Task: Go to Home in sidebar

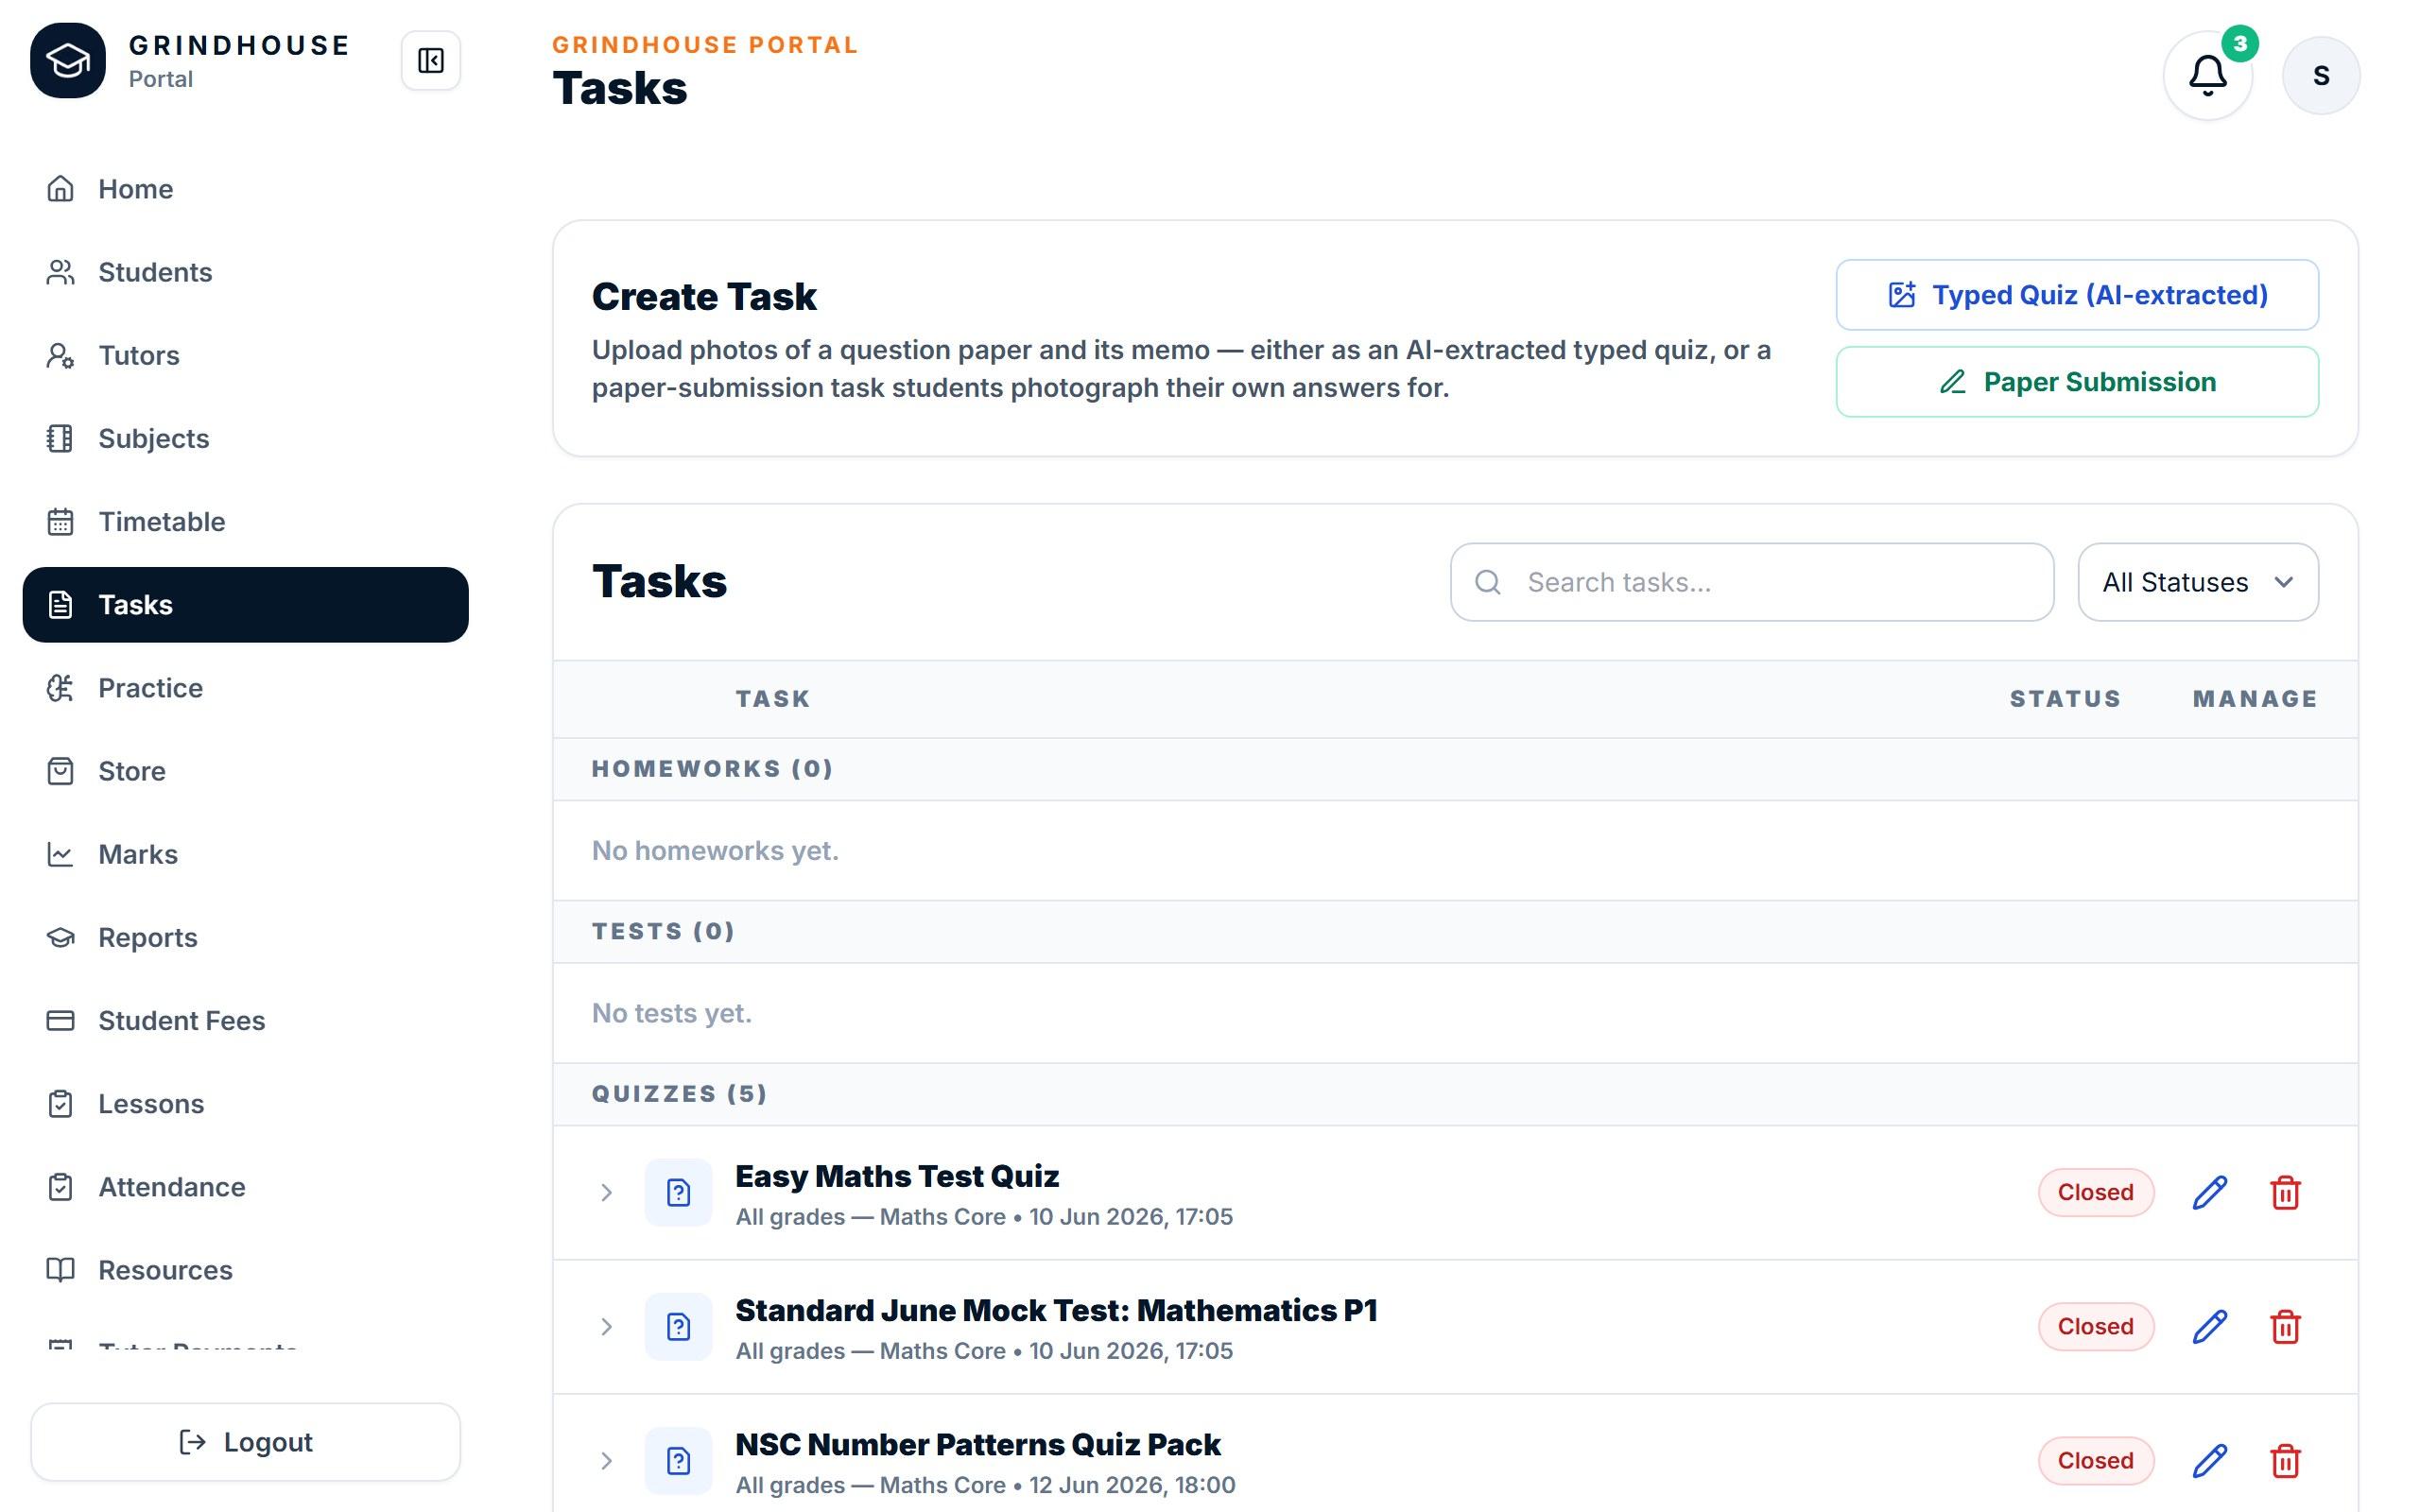Action: [x=245, y=189]
